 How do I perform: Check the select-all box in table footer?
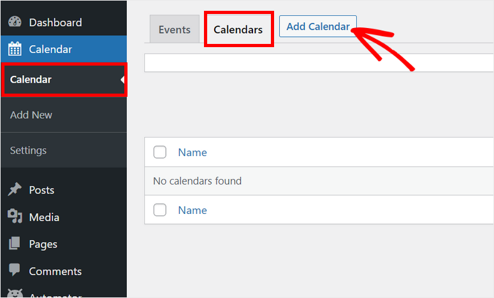pyautogui.click(x=160, y=210)
